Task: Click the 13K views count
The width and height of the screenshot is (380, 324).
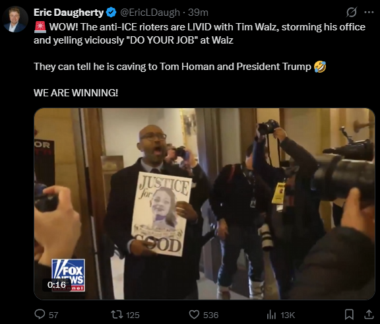Action: [x=288, y=315]
